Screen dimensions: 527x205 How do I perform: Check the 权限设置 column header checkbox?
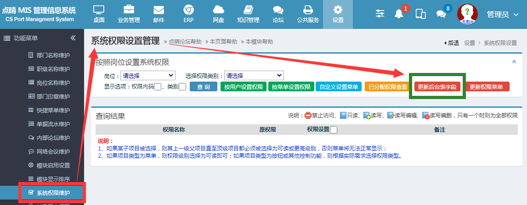point(334,130)
